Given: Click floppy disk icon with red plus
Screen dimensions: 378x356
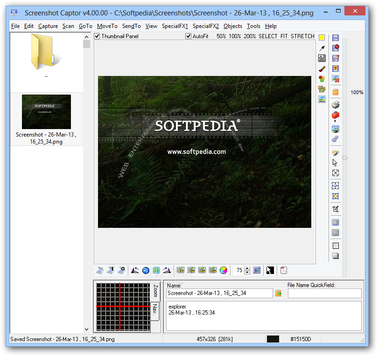Looking at the screenshot, I should pos(336,48).
